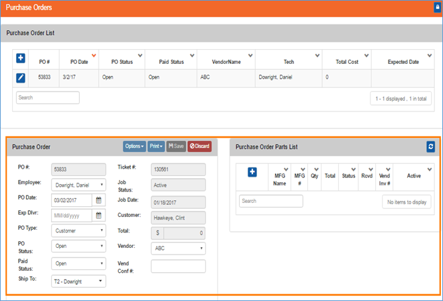Open Total Cost column filter arrow

(x=366, y=56)
